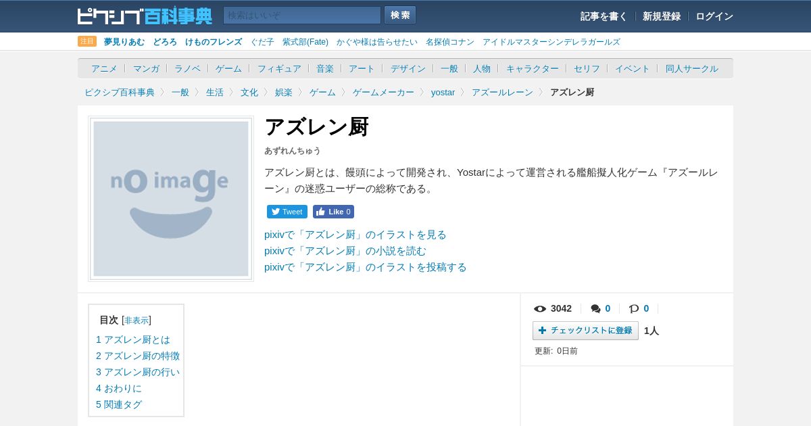The height and width of the screenshot is (426, 811).
Task: Open the 生活 breadcrumb link
Action: (215, 92)
